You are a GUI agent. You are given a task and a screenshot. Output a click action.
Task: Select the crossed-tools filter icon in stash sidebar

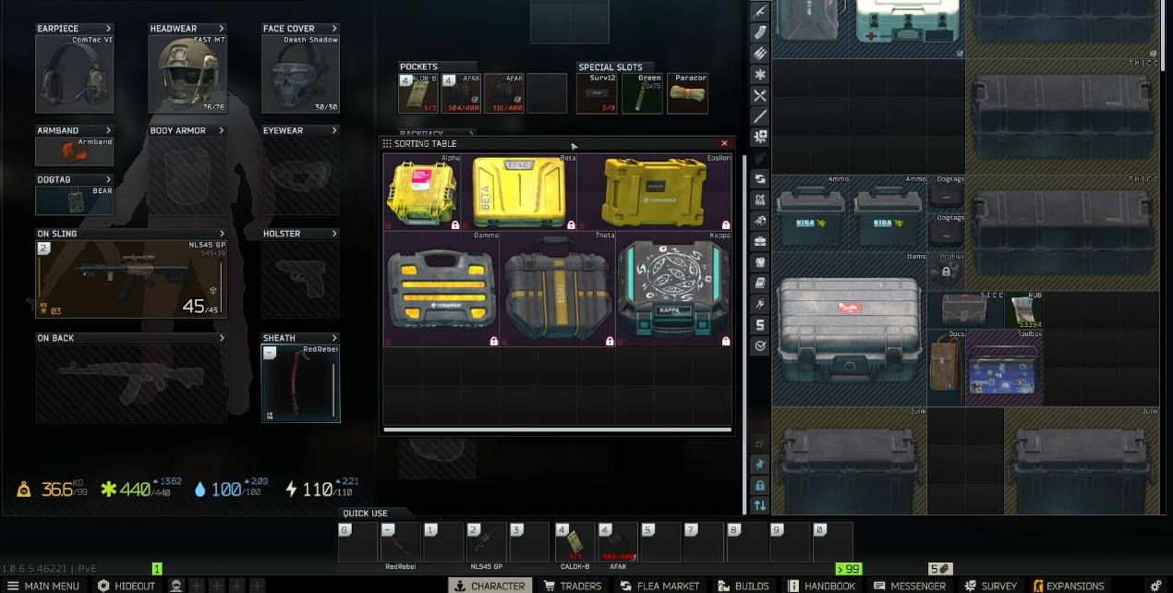(760, 96)
